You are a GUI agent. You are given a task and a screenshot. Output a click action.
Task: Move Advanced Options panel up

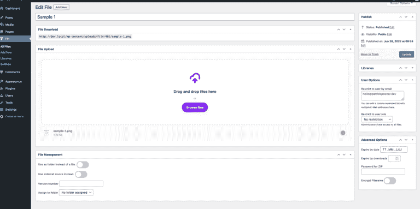[401, 140]
